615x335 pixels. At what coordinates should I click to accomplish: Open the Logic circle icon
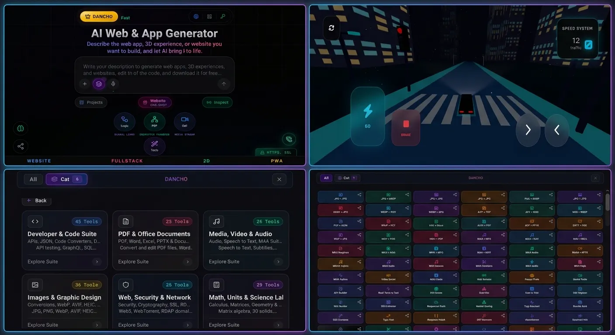pos(124,122)
